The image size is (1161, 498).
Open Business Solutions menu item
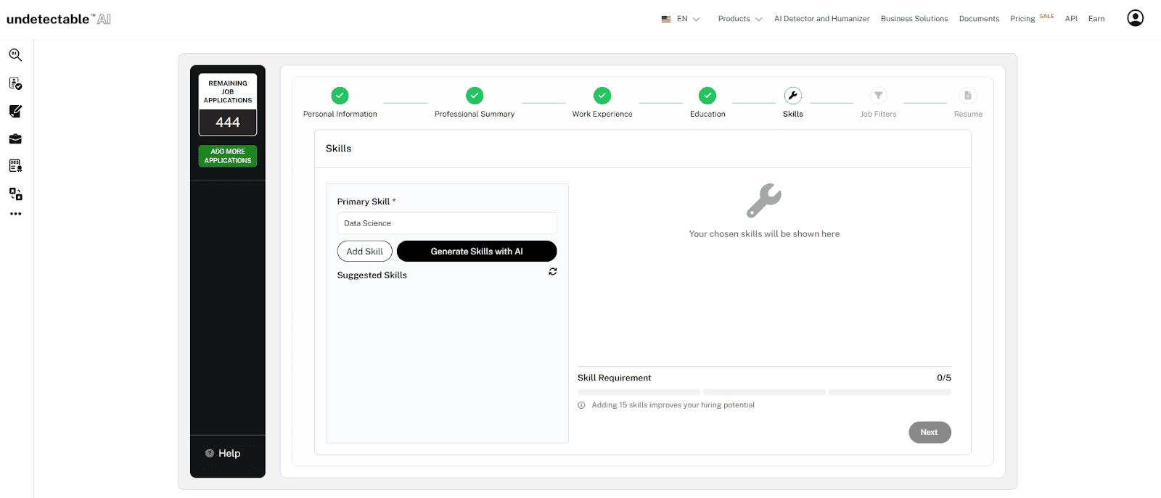tap(914, 19)
